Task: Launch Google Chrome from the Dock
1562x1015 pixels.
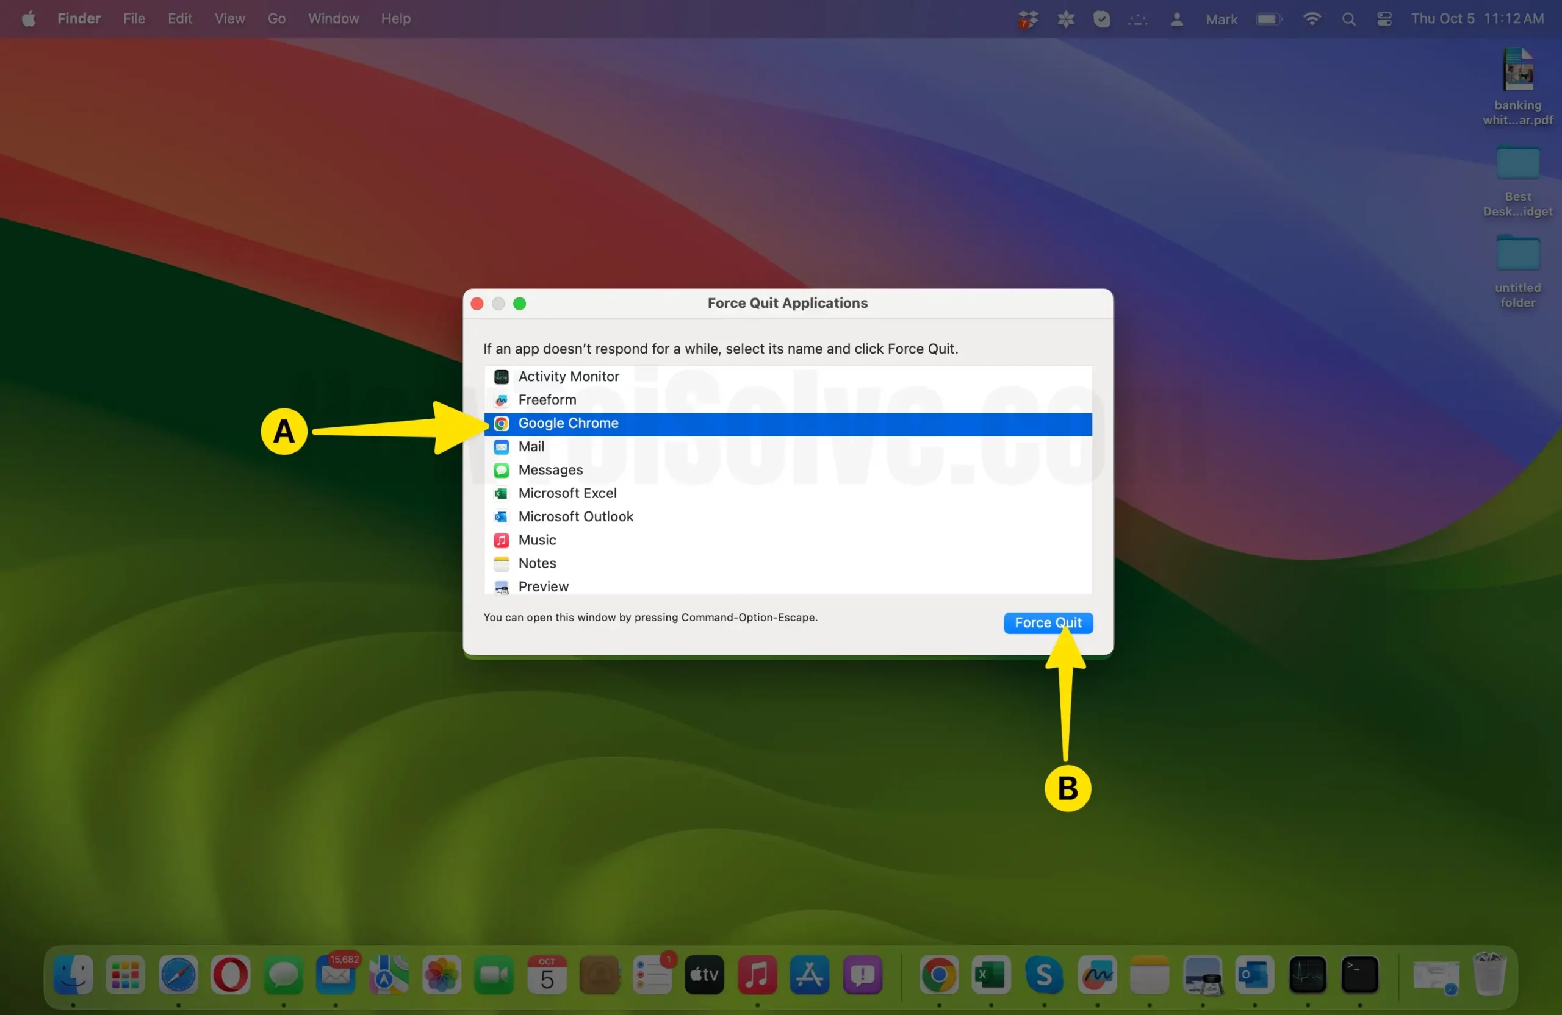Action: 939,975
